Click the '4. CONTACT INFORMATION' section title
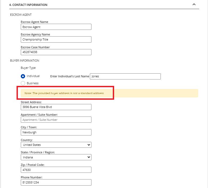The width and height of the screenshot is (208, 188). [x=28, y=5]
